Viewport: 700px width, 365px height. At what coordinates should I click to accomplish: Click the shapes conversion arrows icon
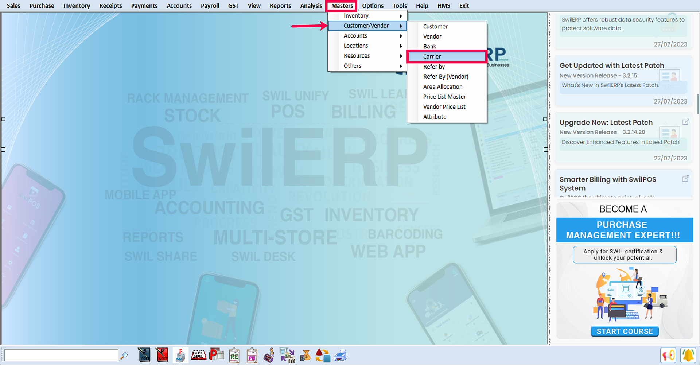coord(323,355)
